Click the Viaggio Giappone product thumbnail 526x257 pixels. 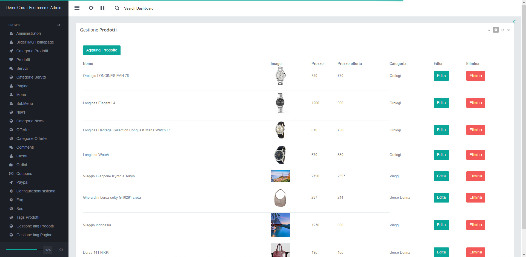[280, 176]
